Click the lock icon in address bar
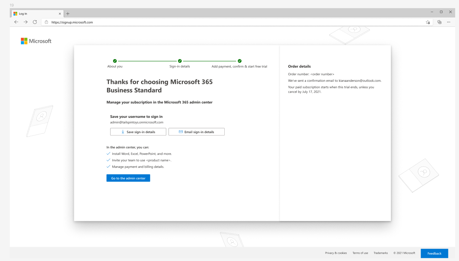 (46, 22)
